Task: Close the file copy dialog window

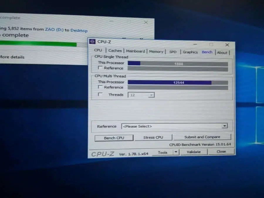Action: pos(146,22)
